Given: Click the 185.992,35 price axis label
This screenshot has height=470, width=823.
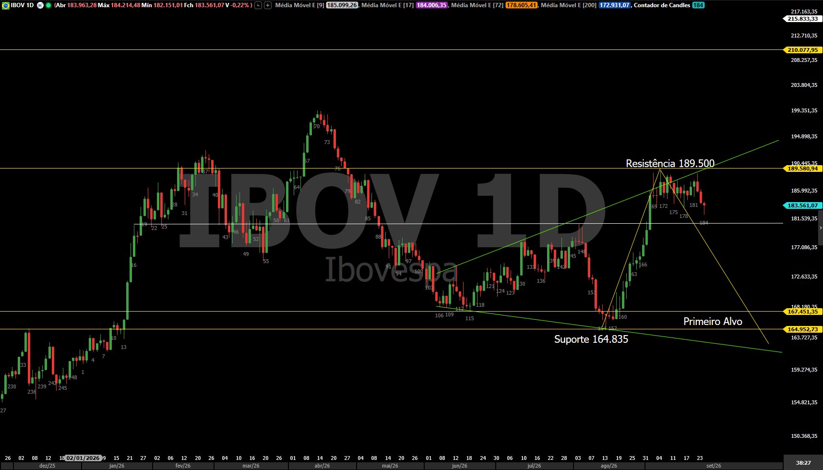Looking at the screenshot, I should [x=804, y=191].
